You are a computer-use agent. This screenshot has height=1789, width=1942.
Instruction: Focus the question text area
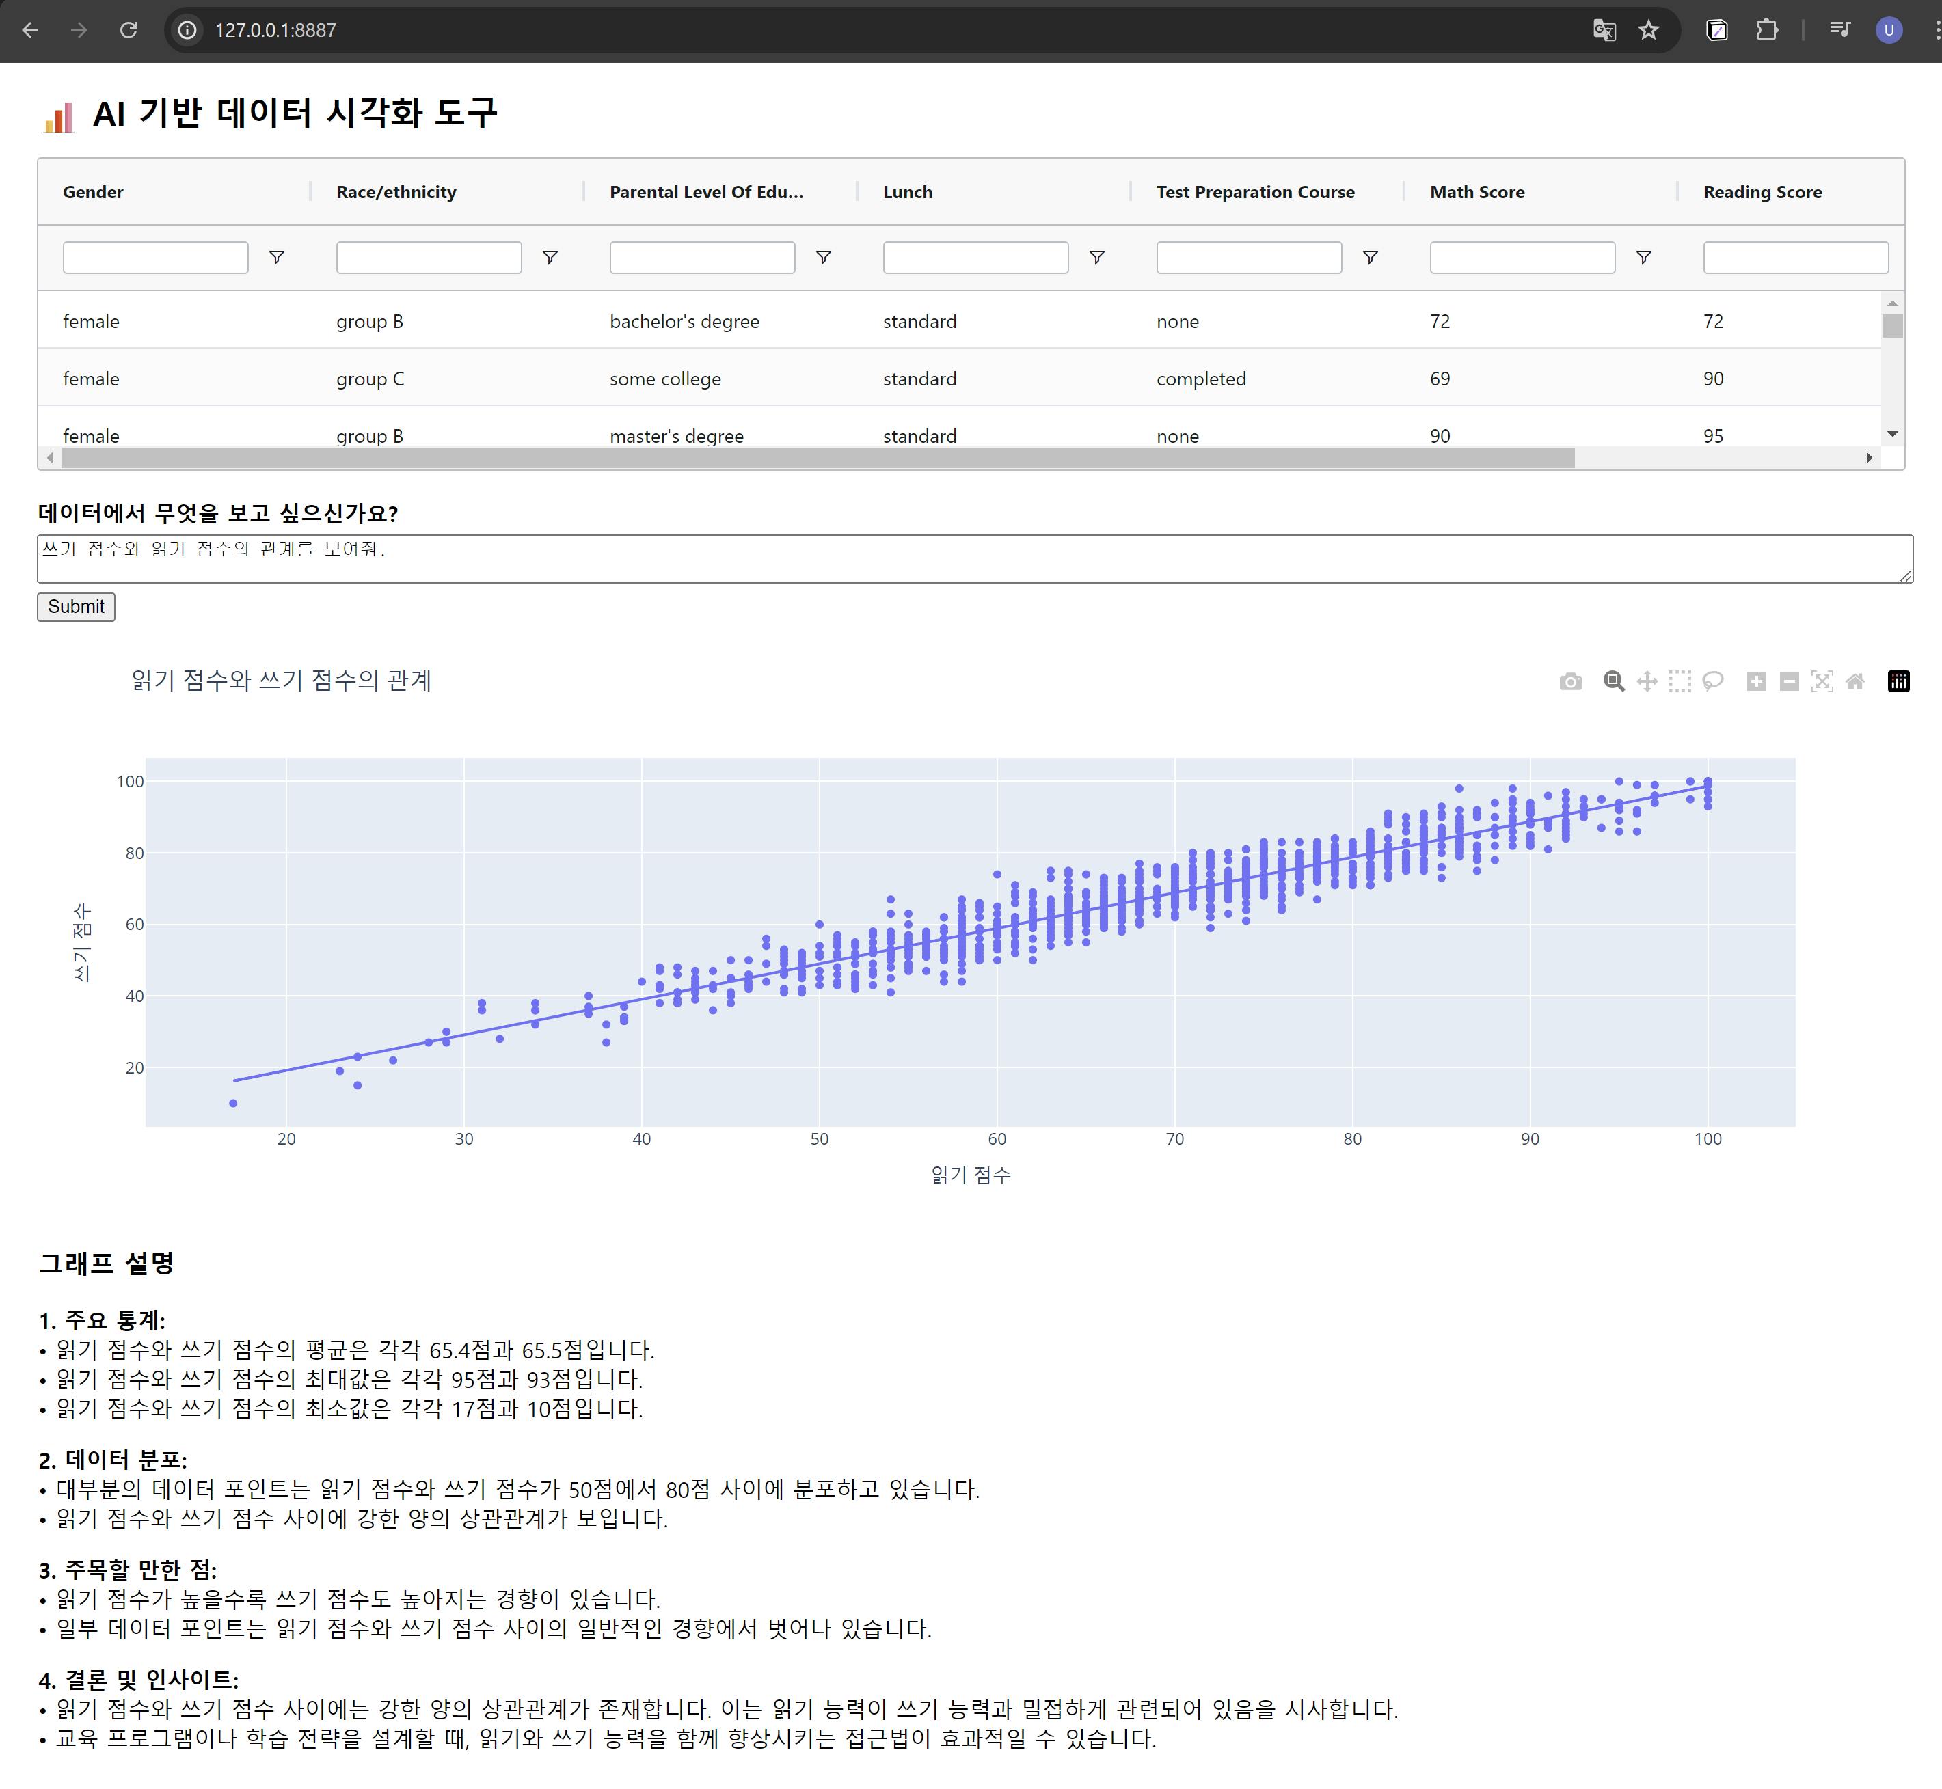pyautogui.click(x=973, y=558)
